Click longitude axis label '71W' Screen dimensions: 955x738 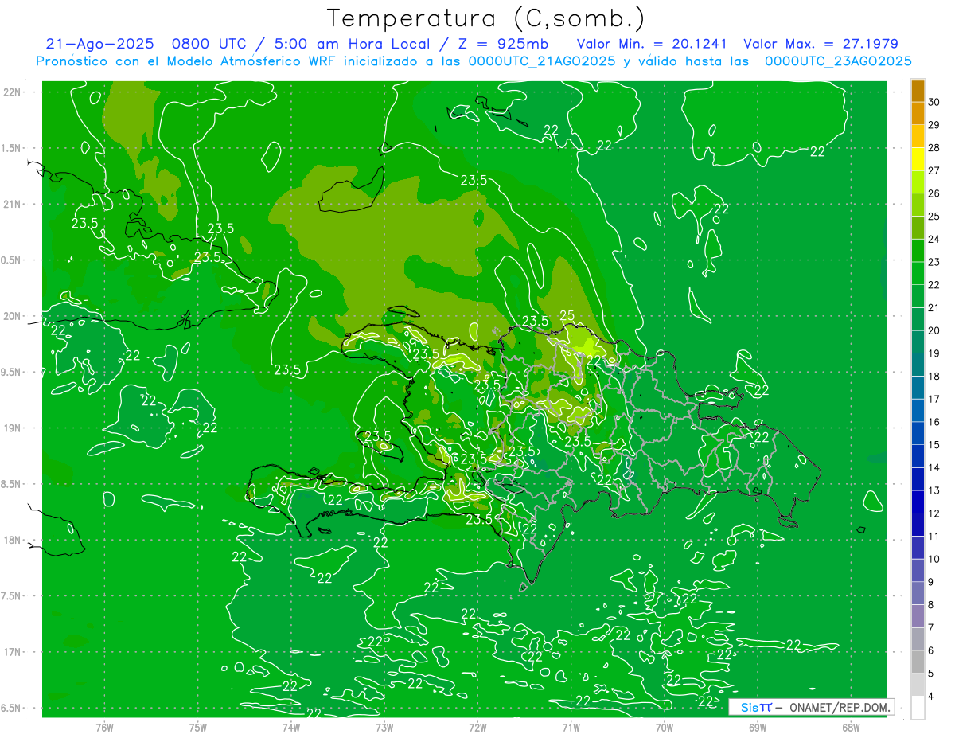[x=571, y=727]
